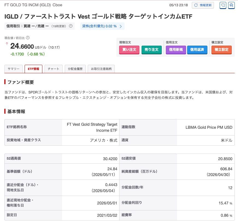Click the 直近分配金 value 0.4443

(x=111, y=185)
